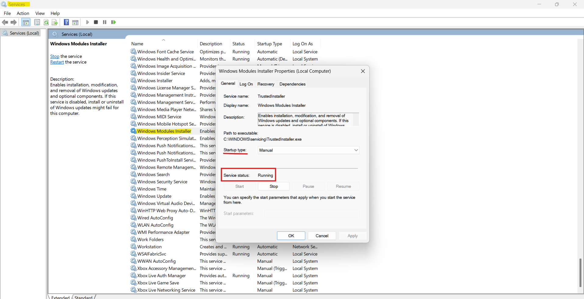
Task: Open the blue Help toolbar icon
Action: click(66, 22)
